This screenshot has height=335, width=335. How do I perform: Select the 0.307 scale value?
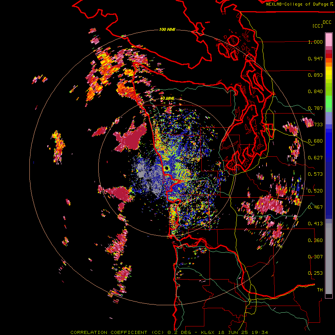(x=315, y=257)
